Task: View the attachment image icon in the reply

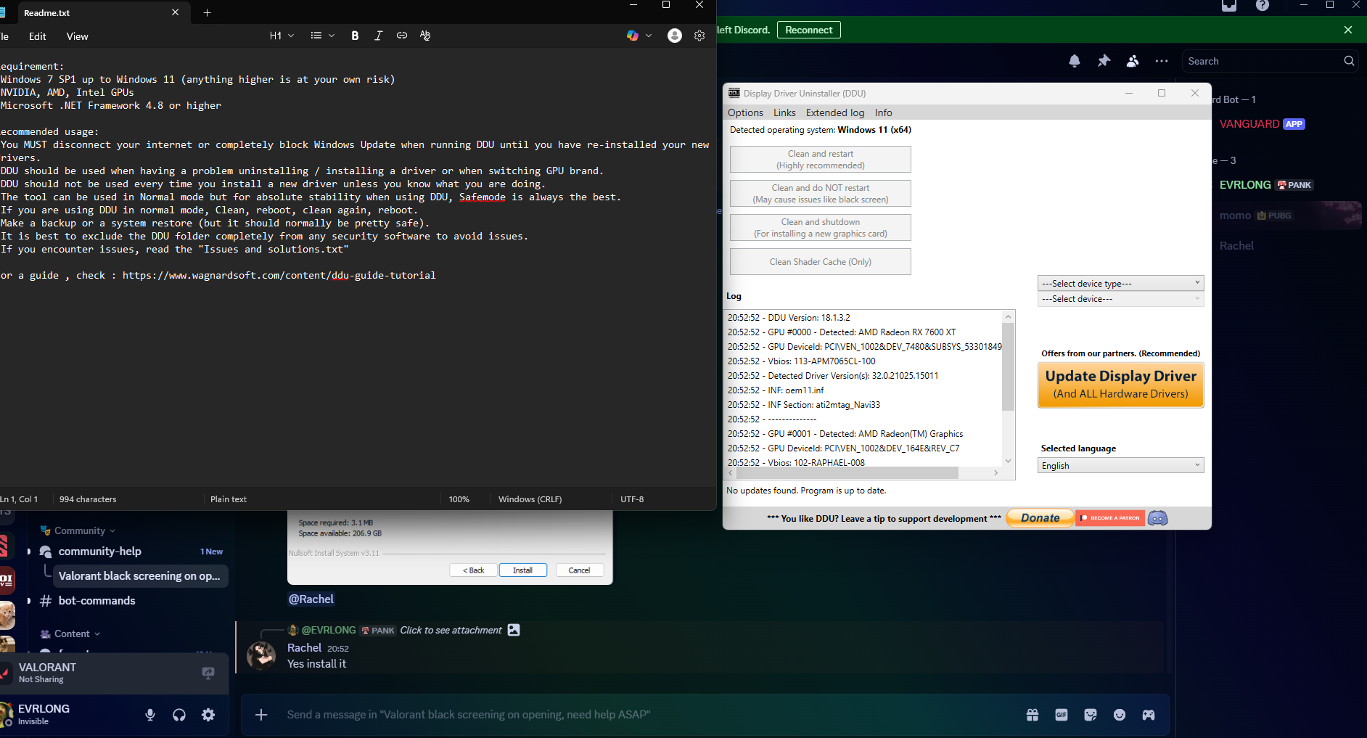Action: coord(514,630)
